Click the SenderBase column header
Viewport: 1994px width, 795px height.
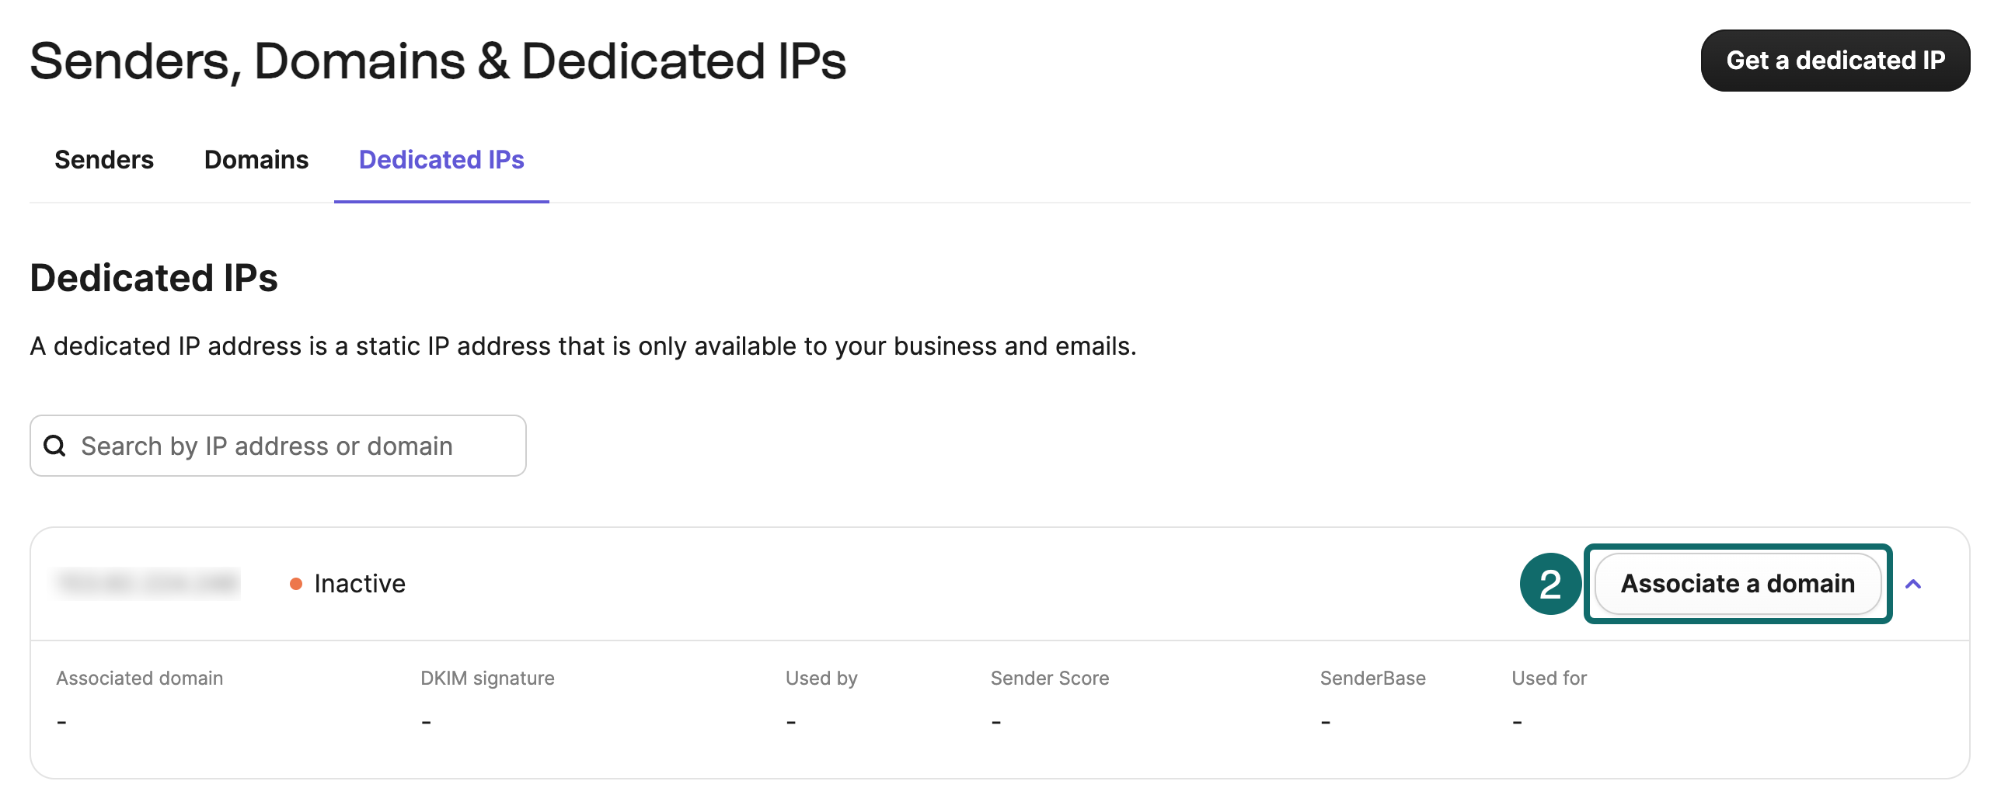1374,678
